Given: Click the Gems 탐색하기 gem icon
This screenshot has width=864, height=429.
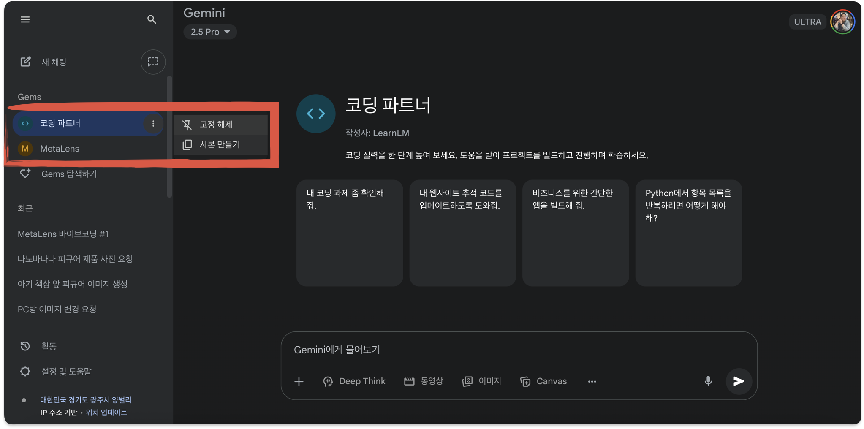Looking at the screenshot, I should point(25,174).
